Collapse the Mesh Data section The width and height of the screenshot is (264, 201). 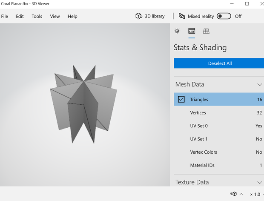point(259,84)
